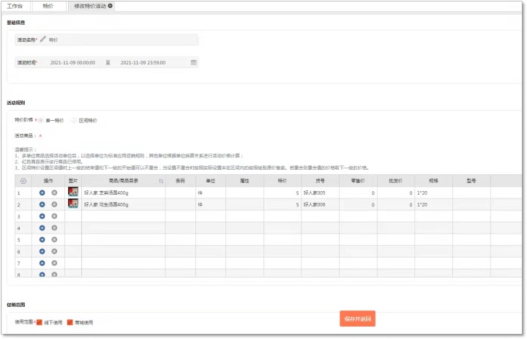527x339 pixels.
Task: Click the pencil icon beside activity name
Action: coord(43,40)
